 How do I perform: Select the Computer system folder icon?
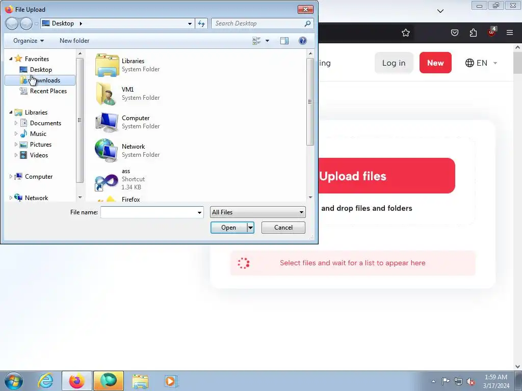tap(107, 122)
